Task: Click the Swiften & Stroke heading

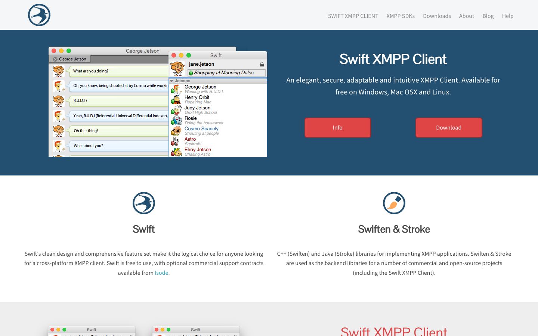Action: (394, 229)
